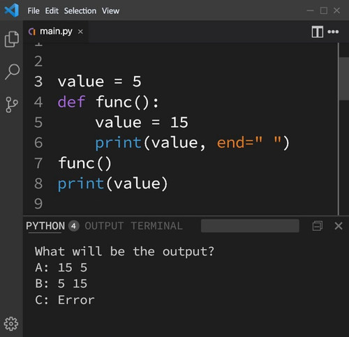Open the editor more actions ellipsis
The width and height of the screenshot is (349, 337).
pos(333,31)
